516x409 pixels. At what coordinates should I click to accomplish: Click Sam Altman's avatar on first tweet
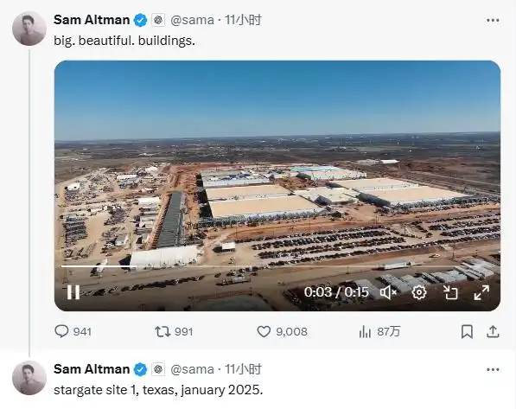(x=29, y=29)
